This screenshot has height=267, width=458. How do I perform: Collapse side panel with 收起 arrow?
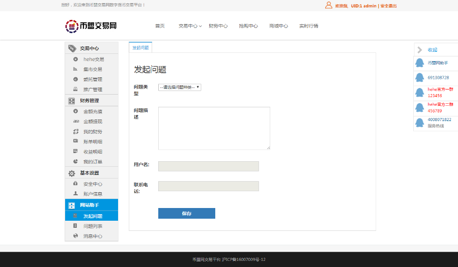(420, 50)
